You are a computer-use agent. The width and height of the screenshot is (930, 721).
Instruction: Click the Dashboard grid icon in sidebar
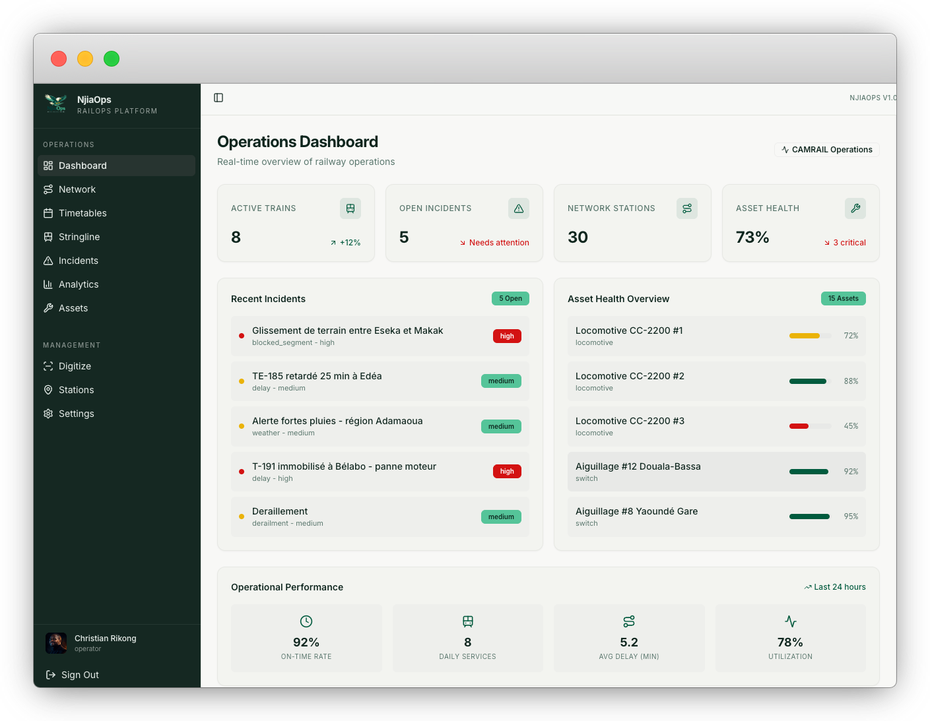click(x=48, y=166)
